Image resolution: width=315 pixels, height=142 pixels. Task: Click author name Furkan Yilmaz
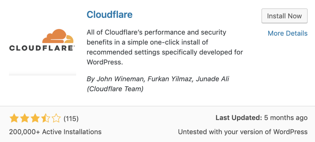tap(170, 79)
